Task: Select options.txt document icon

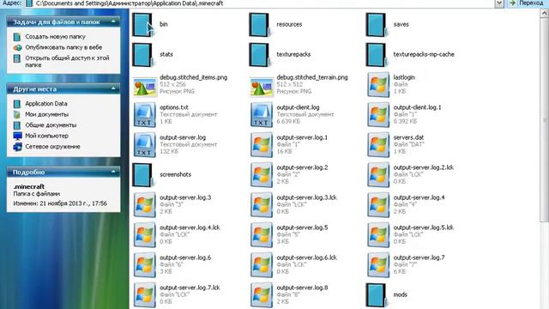Action: point(145,114)
